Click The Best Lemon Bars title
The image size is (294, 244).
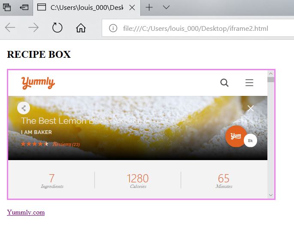pyautogui.click(x=62, y=121)
